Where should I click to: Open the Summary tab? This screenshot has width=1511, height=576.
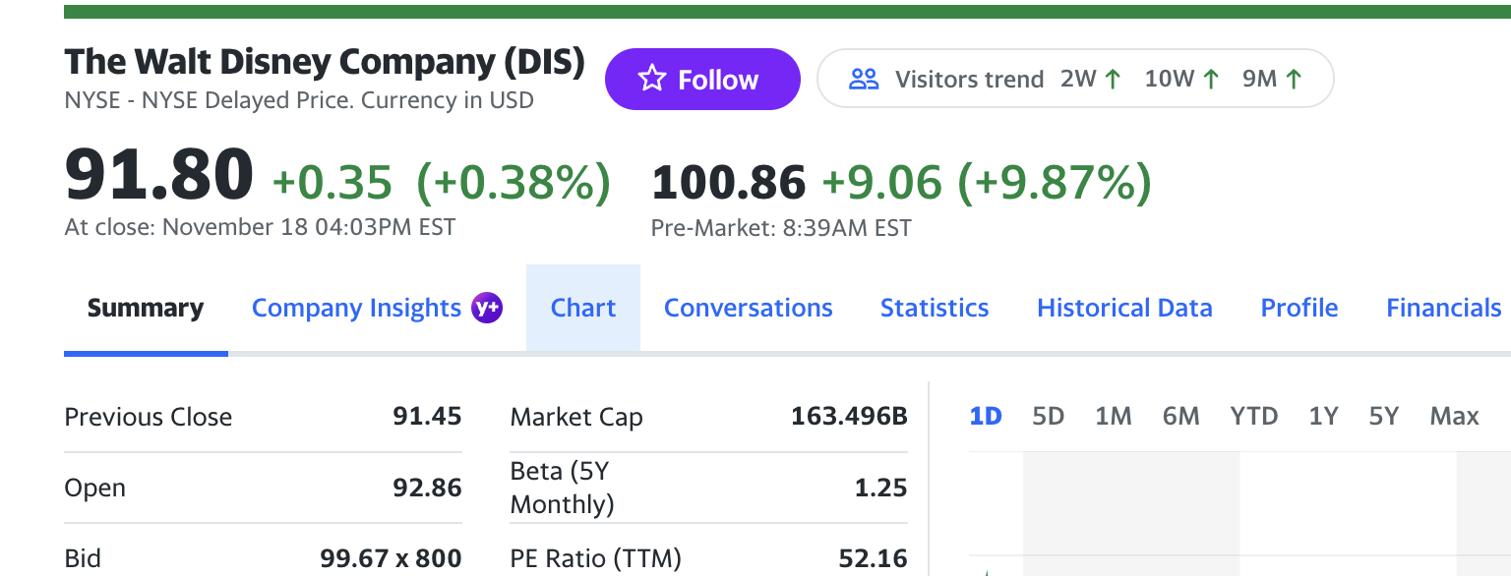[146, 308]
